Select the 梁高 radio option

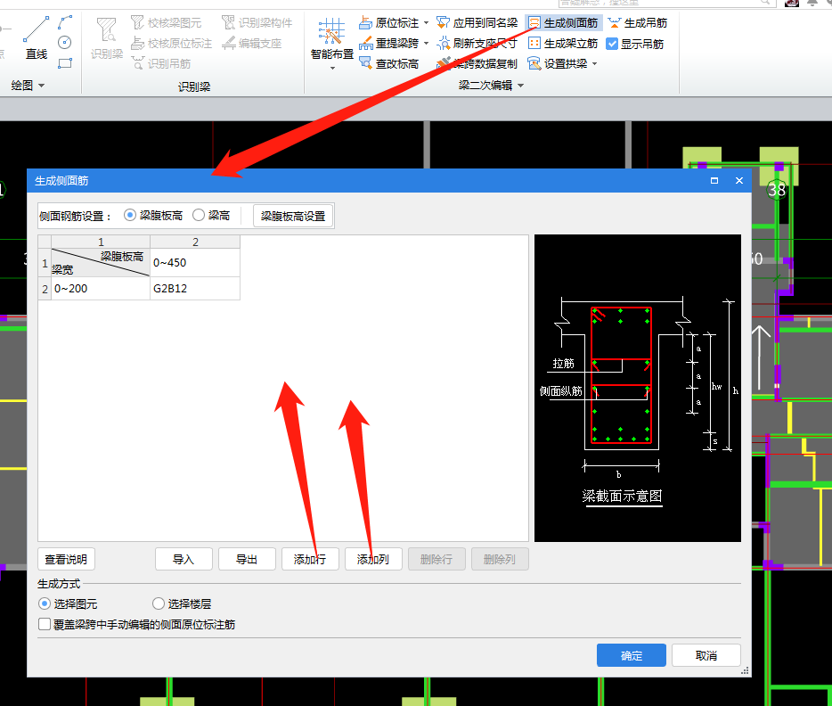[x=199, y=215]
